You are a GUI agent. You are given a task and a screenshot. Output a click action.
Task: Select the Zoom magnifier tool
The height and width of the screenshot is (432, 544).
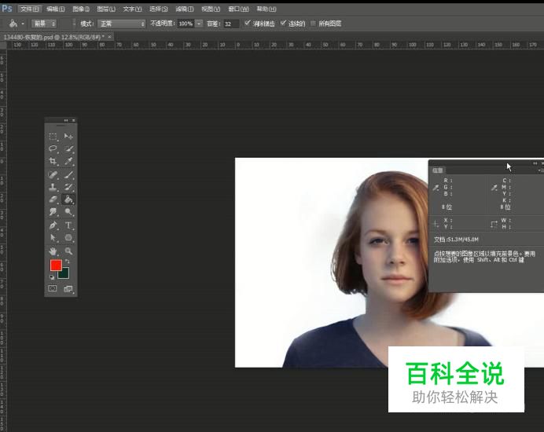[68, 251]
